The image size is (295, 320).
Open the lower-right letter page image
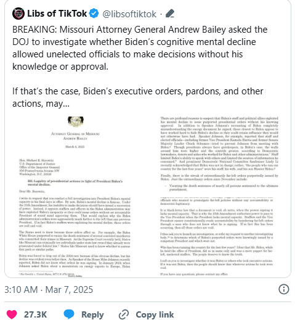(217, 236)
